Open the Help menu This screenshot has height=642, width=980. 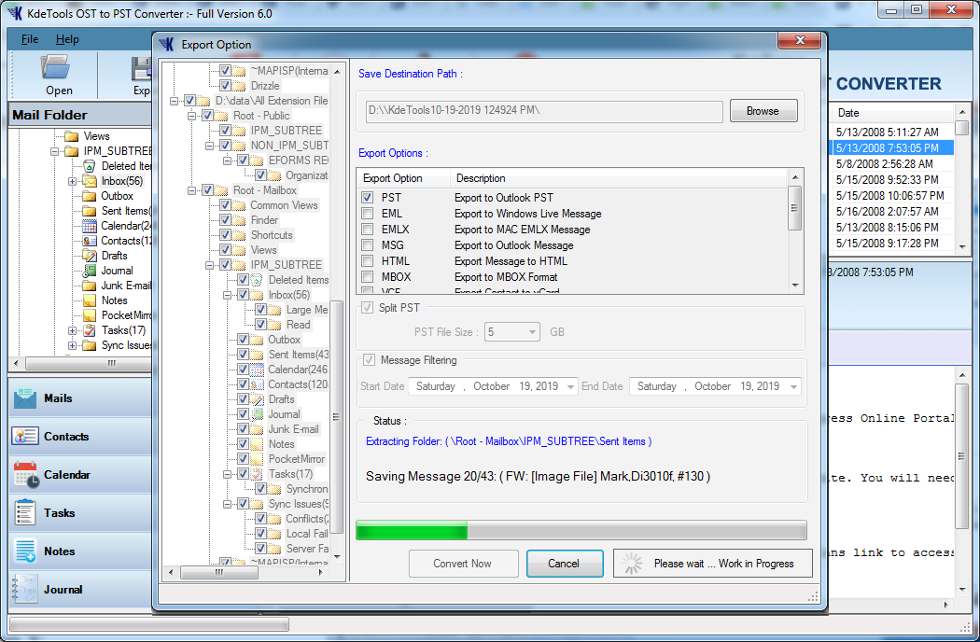click(67, 39)
